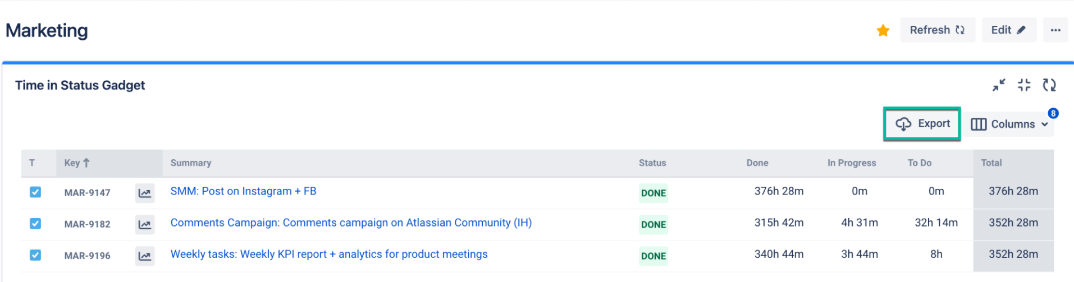
Task: Open the SMM: Post on Instagram link
Action: click(243, 191)
